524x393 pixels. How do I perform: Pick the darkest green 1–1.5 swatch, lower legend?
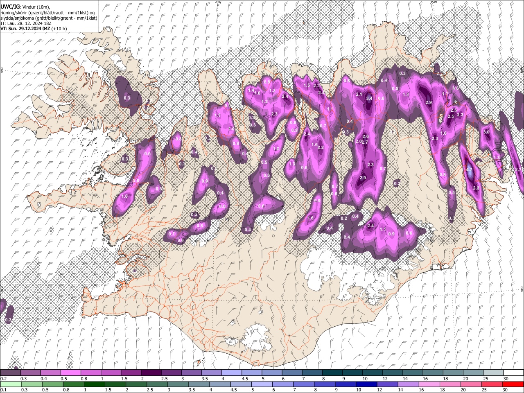click(94, 384)
